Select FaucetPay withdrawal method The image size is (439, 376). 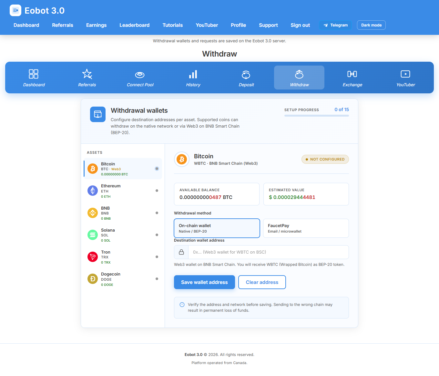point(306,228)
